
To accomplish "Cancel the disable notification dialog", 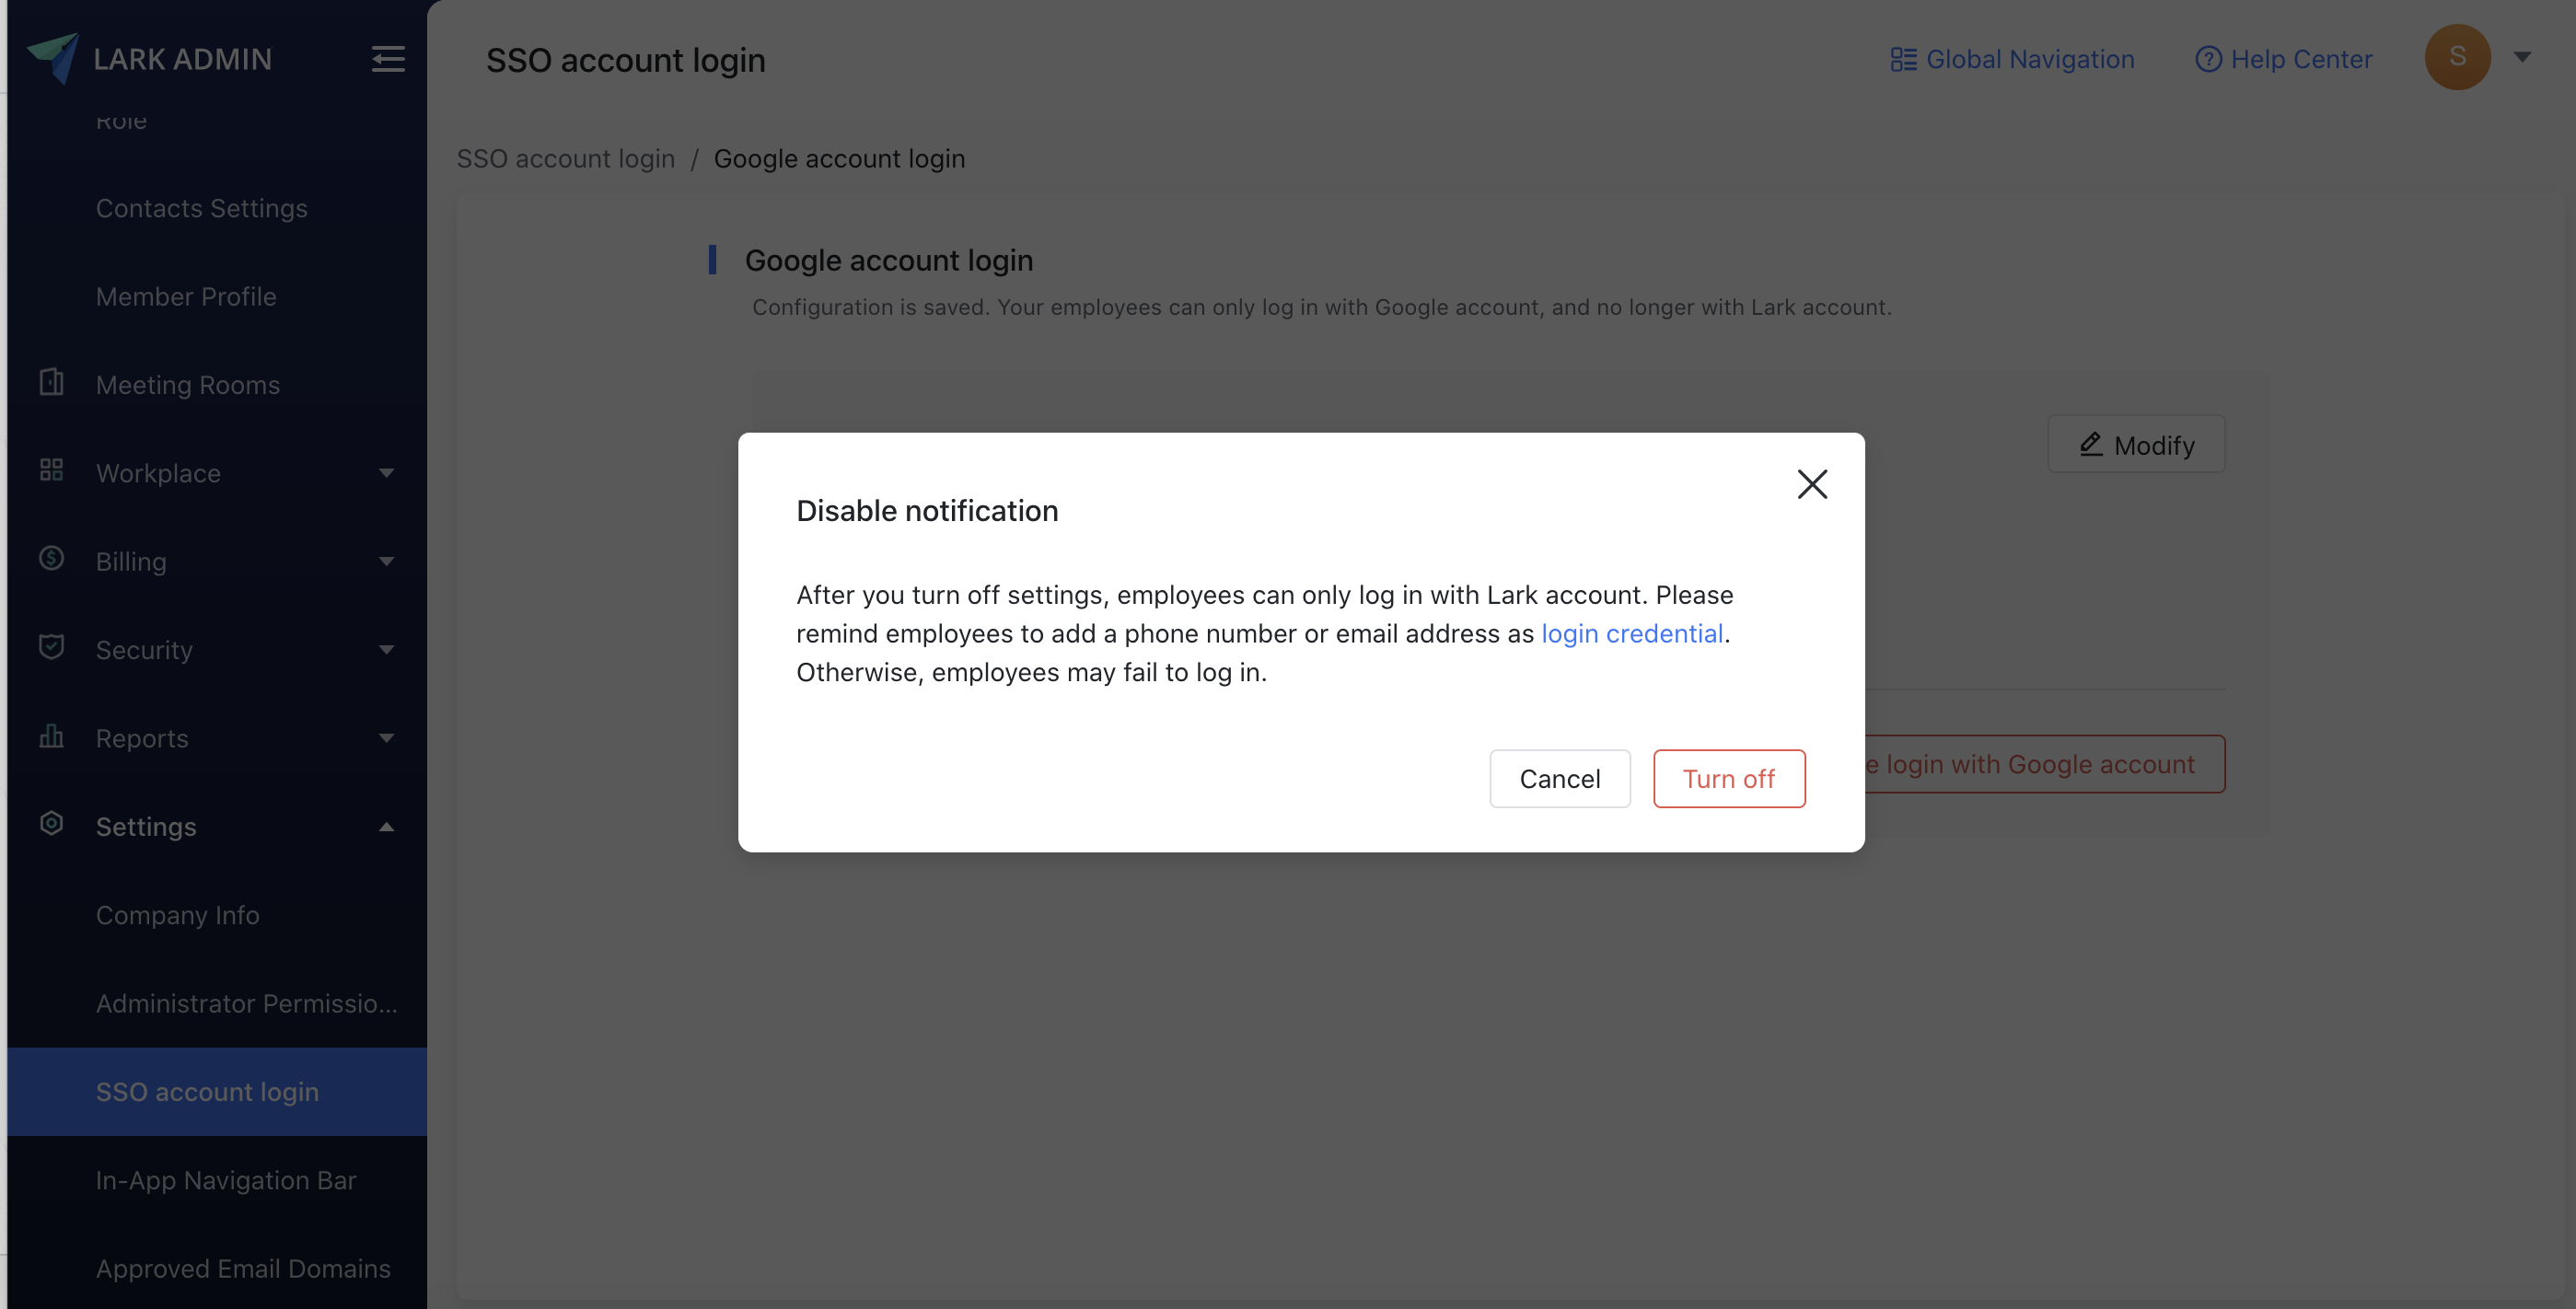I will (x=1559, y=778).
